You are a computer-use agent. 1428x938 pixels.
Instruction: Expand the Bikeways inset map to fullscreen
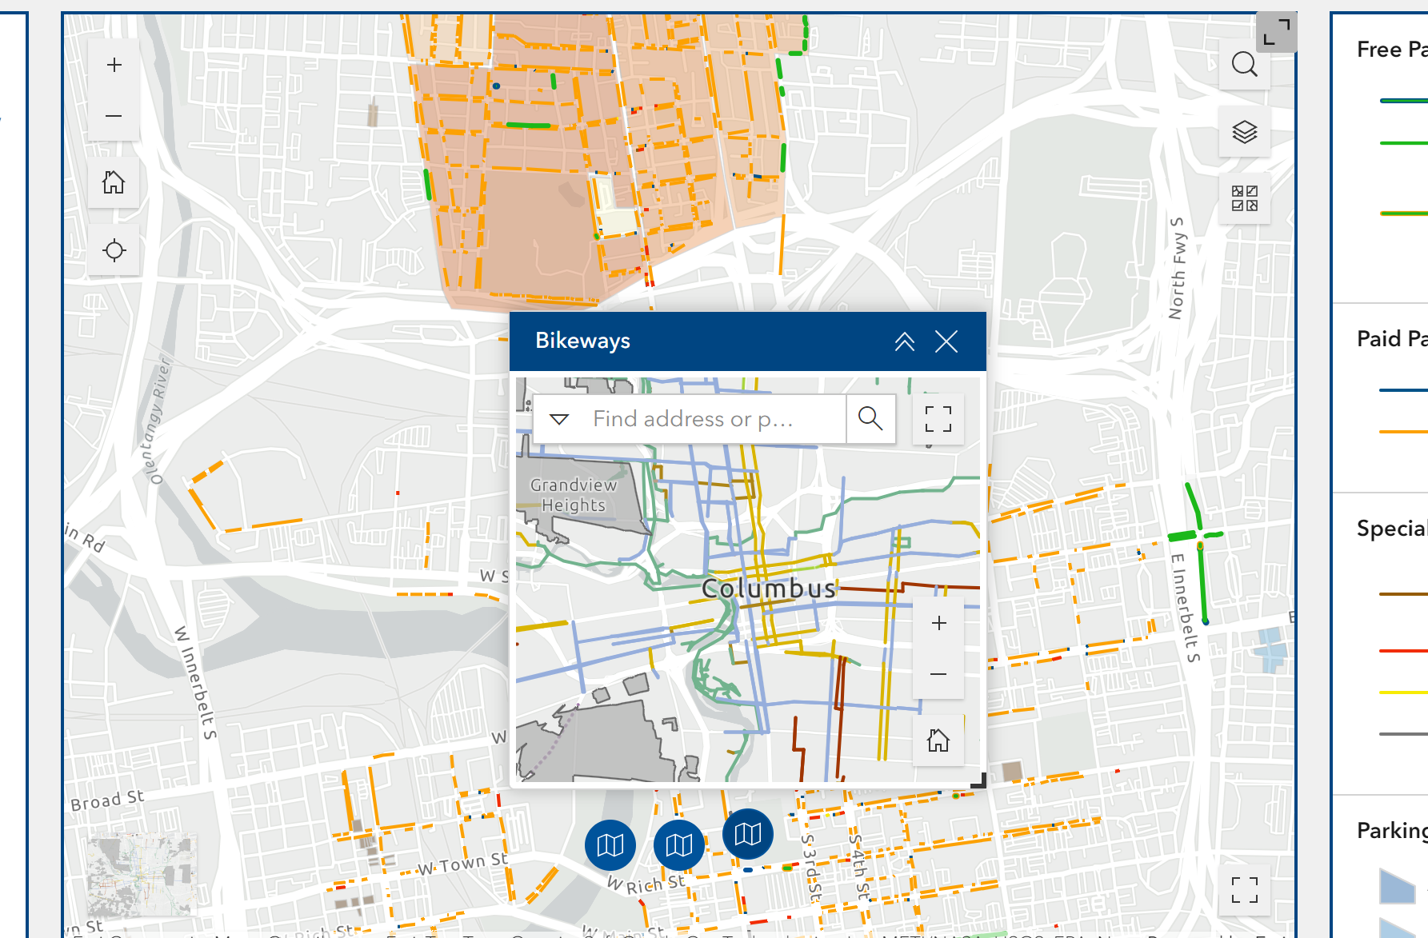(938, 418)
